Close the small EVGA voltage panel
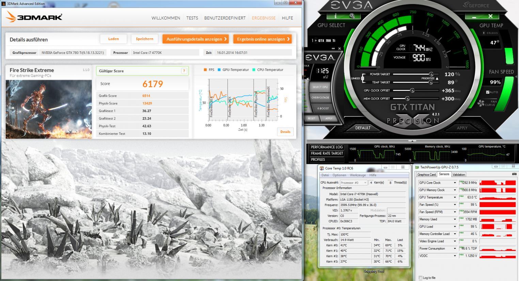This screenshot has width=519, height=281. click(x=339, y=49)
